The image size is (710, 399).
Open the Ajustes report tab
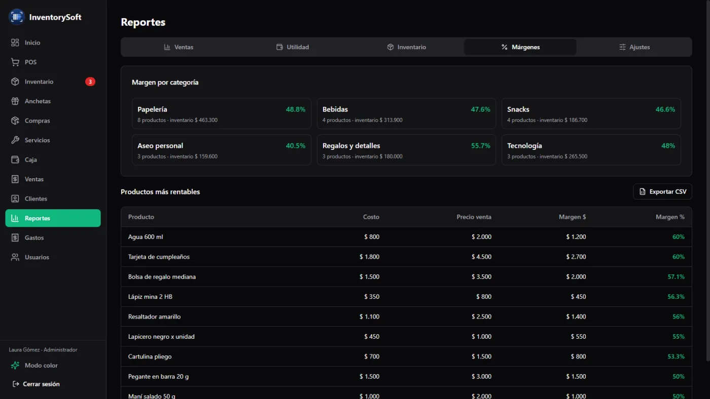pyautogui.click(x=634, y=47)
